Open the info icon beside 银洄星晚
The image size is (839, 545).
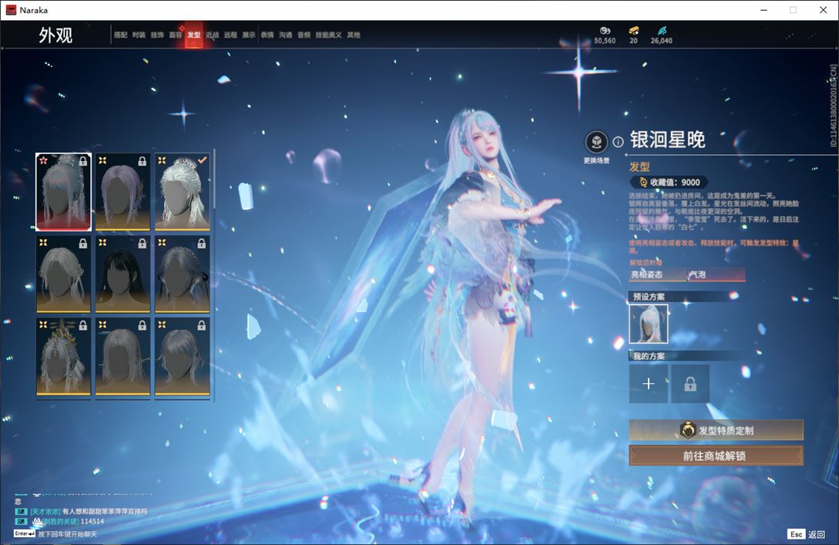(618, 142)
